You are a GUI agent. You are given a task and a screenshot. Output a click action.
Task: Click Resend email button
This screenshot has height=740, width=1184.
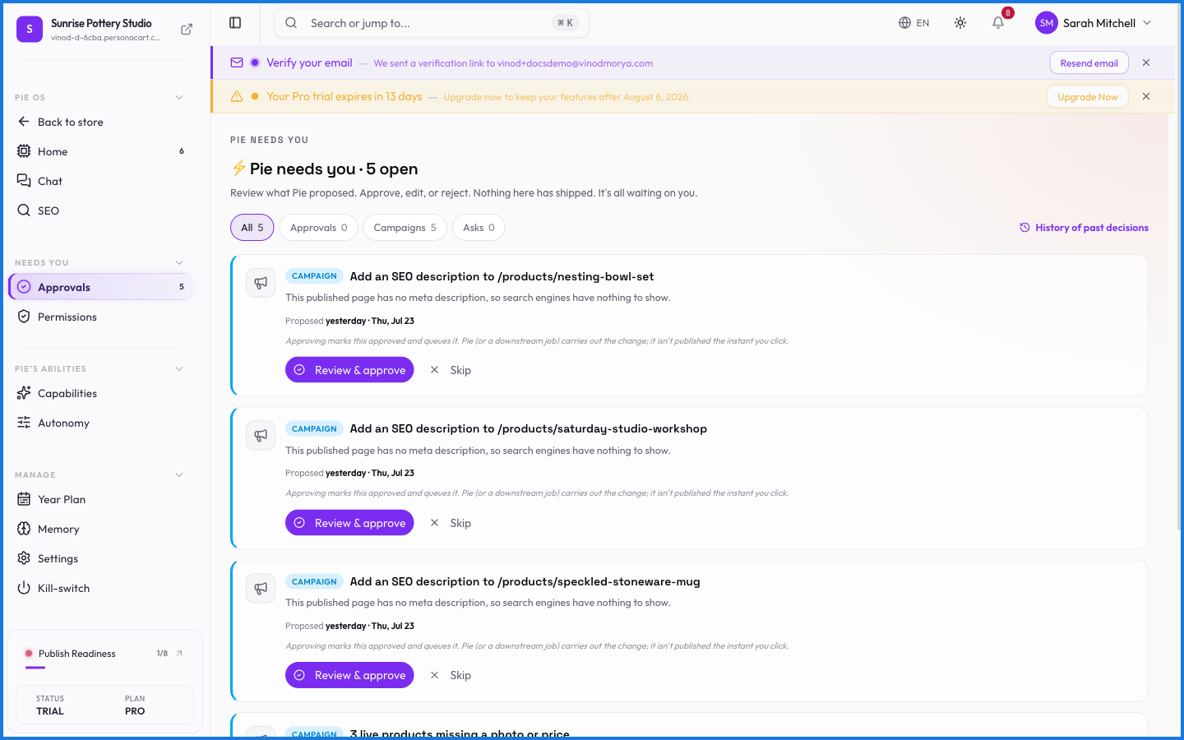click(1089, 63)
